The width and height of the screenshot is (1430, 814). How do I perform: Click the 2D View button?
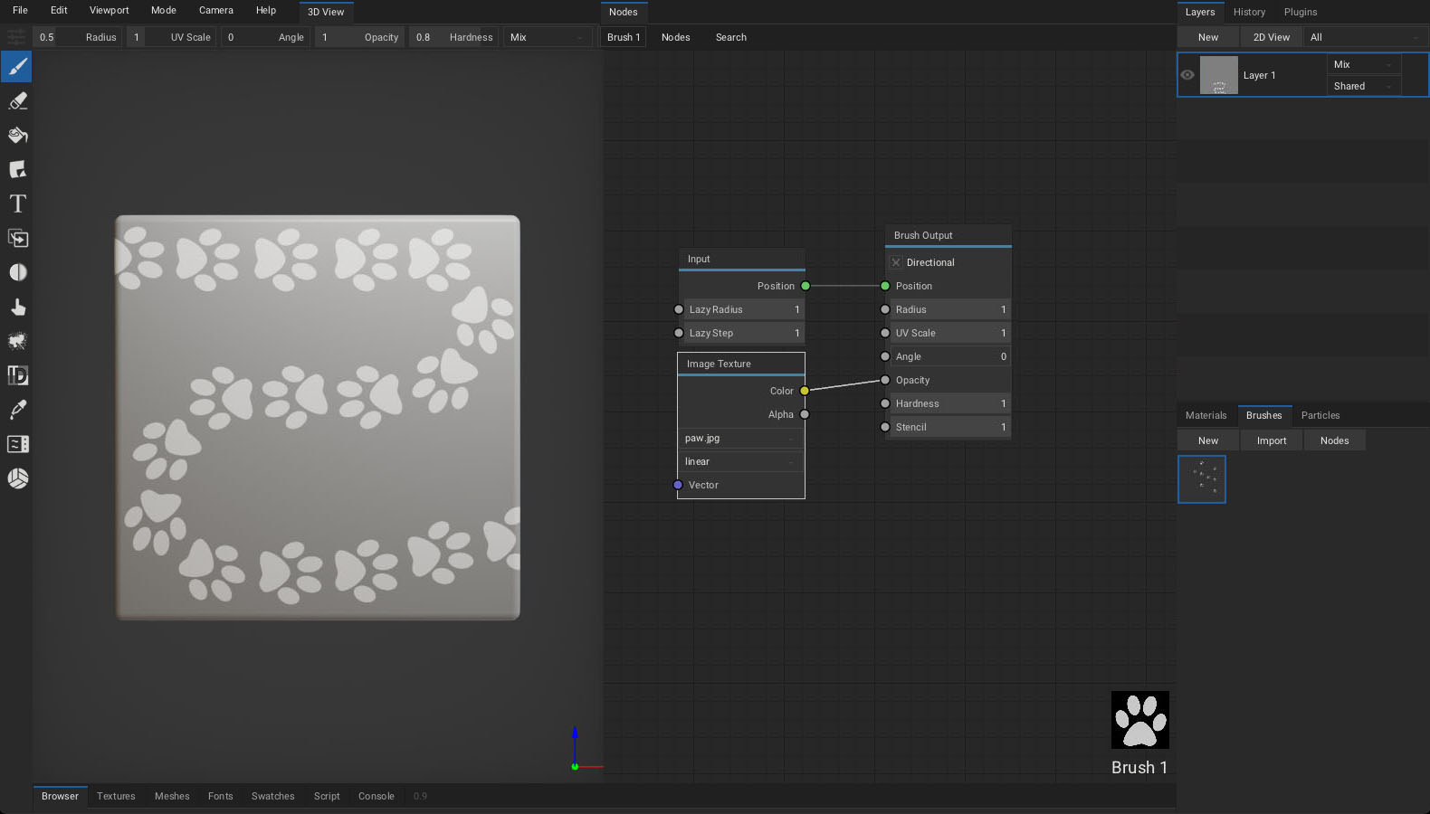coord(1271,38)
